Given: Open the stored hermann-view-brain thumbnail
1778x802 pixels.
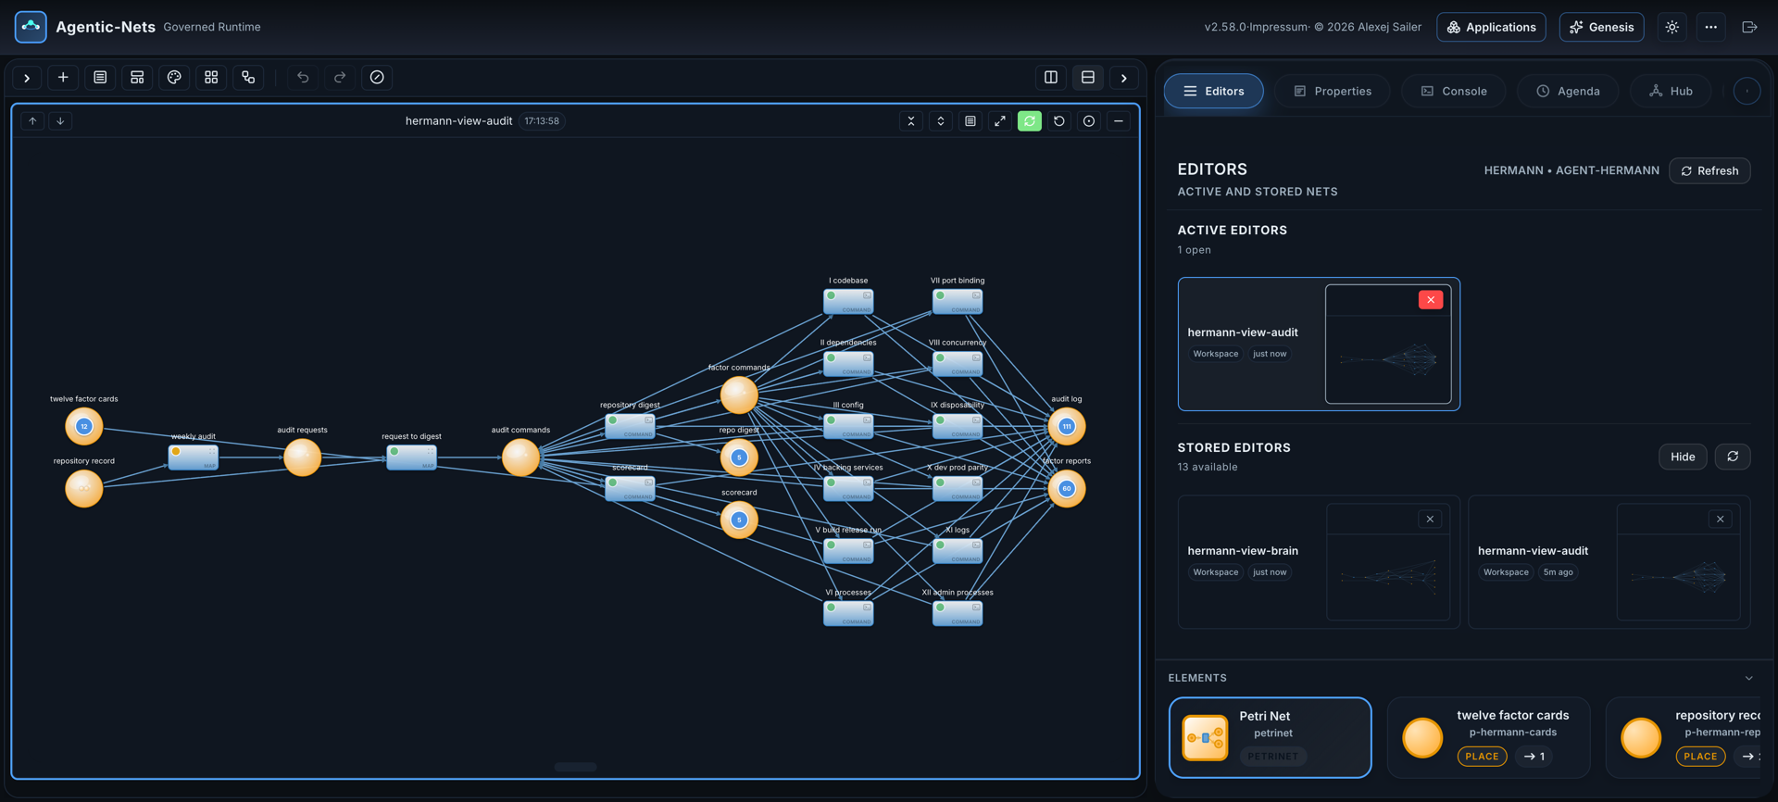Looking at the screenshot, I should tap(1388, 562).
